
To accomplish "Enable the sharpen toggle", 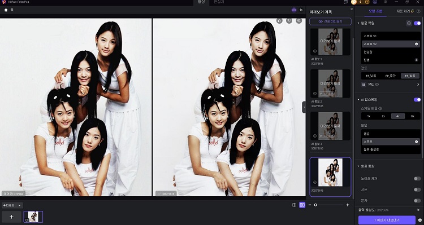I will pyautogui.click(x=417, y=189).
